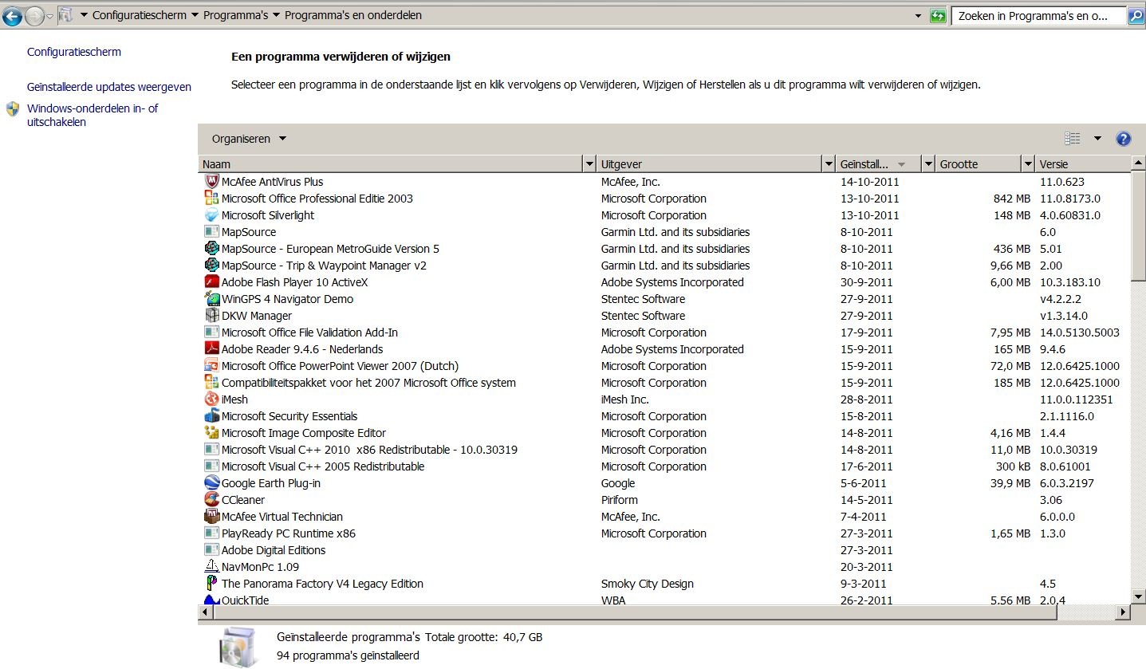Click the horizontal scrollbar right arrow
Viewport: 1146px width, 669px height.
click(1124, 612)
